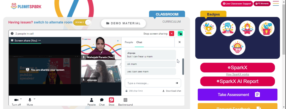Click microphone icon on shipraja tile
This screenshot has height=109, width=286.
tap(84, 80)
